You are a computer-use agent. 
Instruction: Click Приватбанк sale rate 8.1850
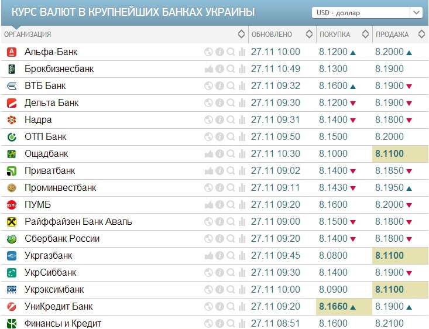pos(389,170)
